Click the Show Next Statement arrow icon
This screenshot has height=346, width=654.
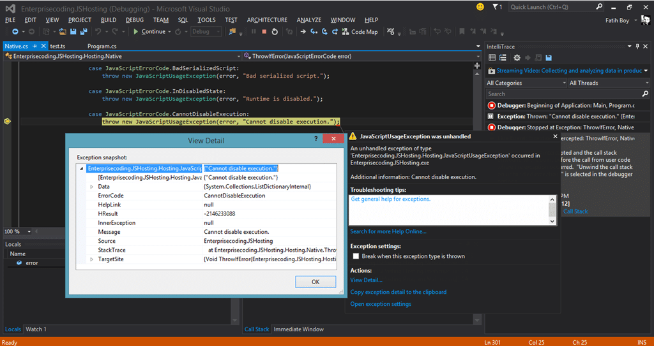coord(303,32)
